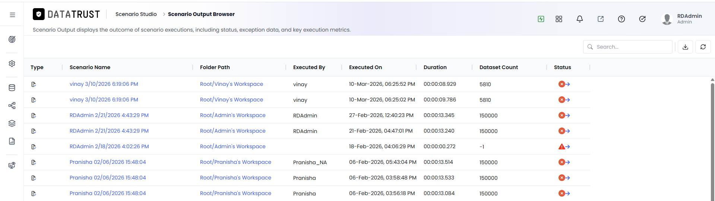
Task: Click the Search input field
Action: pyautogui.click(x=628, y=47)
